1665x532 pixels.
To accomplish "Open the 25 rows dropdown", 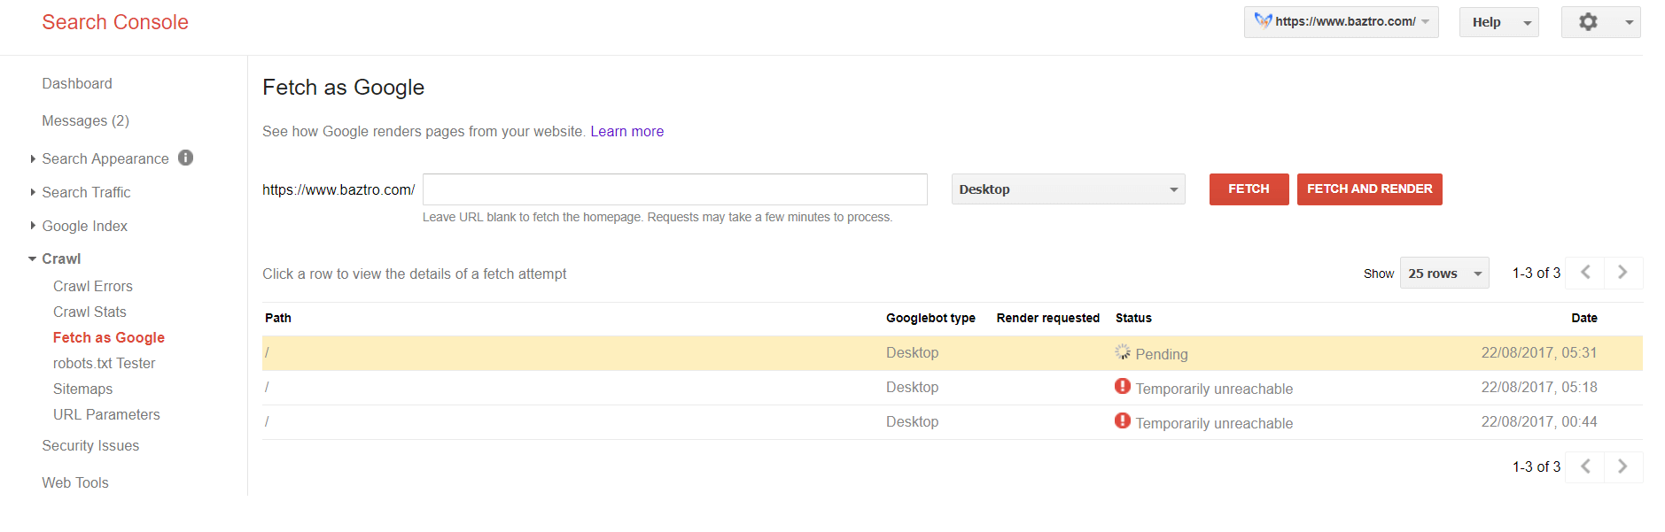I will [x=1444, y=274].
